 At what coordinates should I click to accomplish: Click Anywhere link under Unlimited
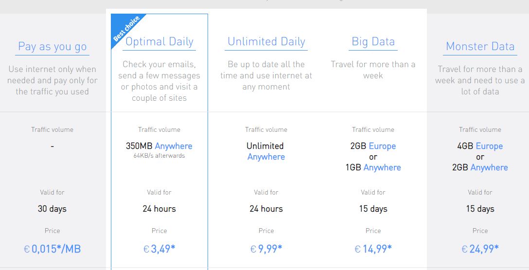coord(266,157)
